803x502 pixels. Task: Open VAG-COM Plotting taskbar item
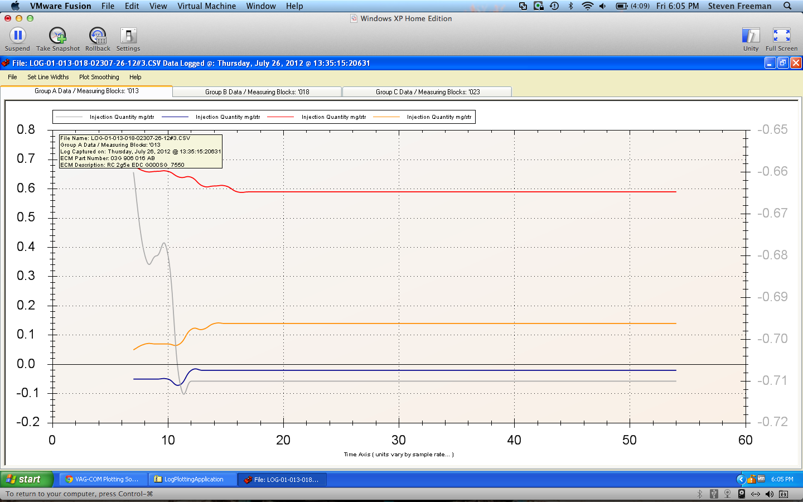[103, 479]
